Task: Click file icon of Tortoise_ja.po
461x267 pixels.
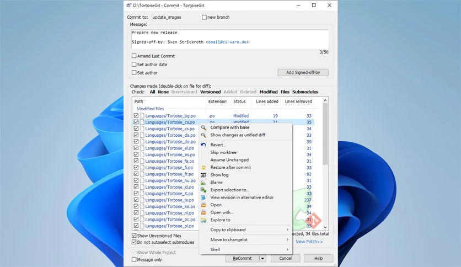Action: click(x=142, y=200)
